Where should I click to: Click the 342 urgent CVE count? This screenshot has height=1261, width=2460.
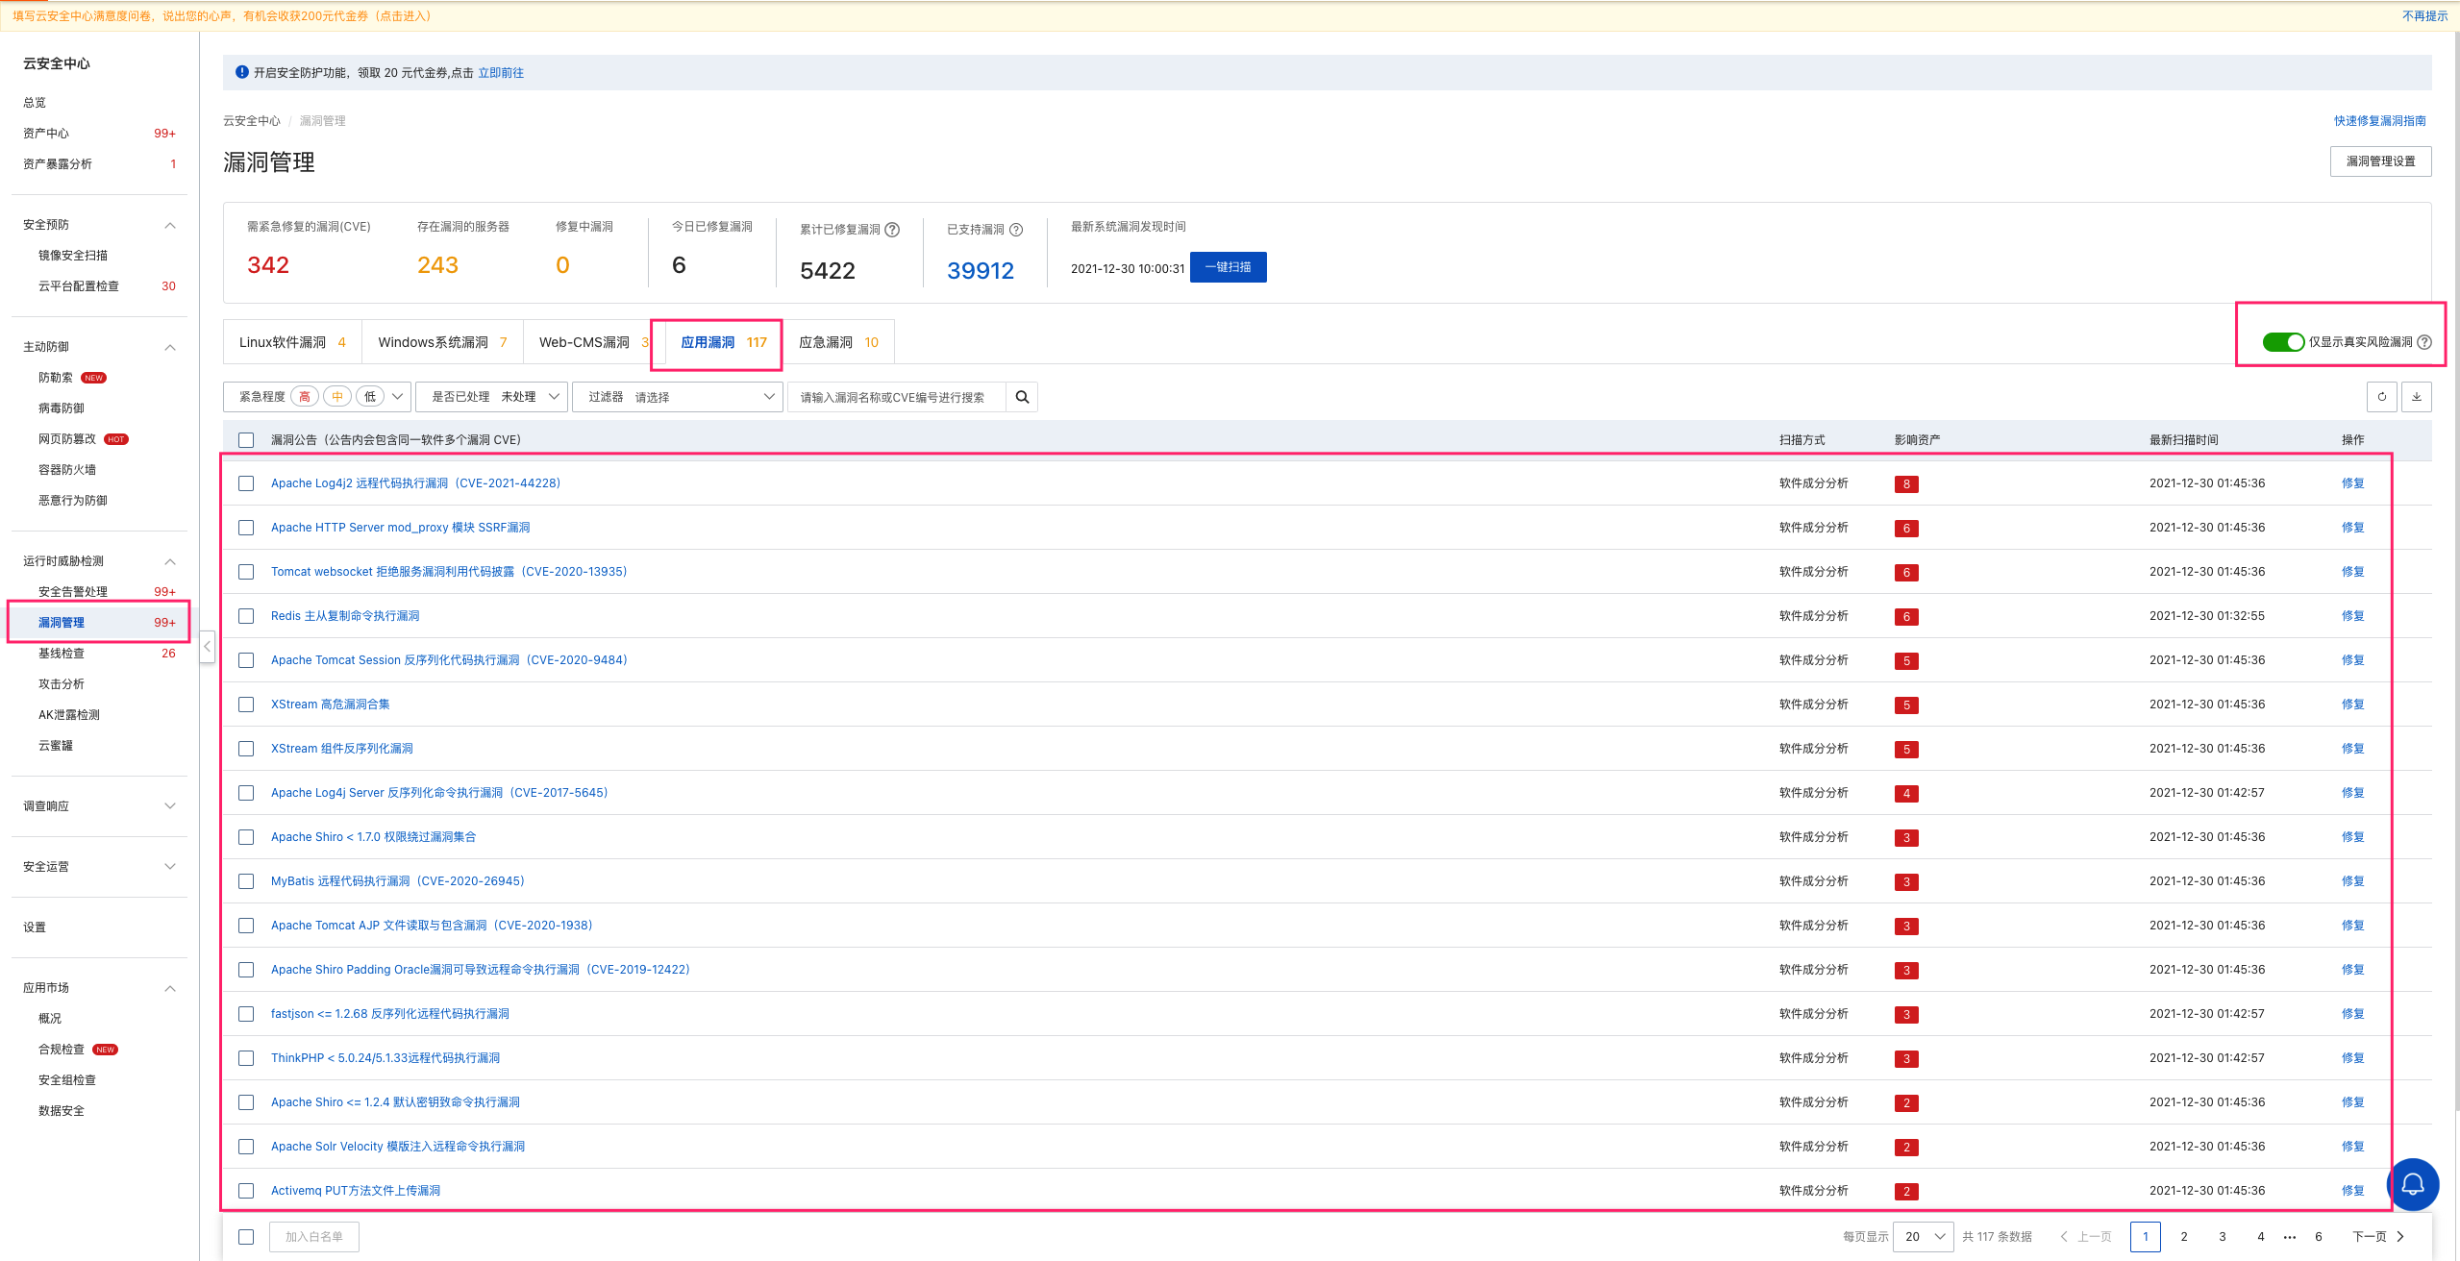267,265
